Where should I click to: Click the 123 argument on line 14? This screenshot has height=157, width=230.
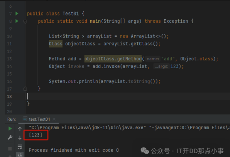[x=174, y=66]
